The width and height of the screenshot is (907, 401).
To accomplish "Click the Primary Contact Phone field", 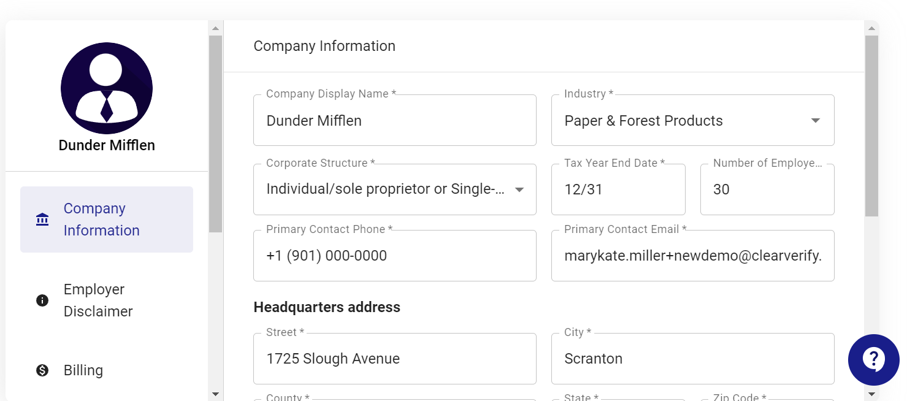I will point(395,256).
